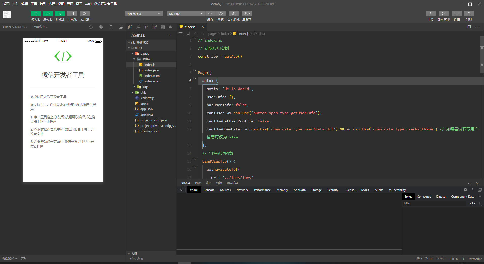Open hot reload dropdown
The height and width of the screenshot is (264, 484).
40,27
